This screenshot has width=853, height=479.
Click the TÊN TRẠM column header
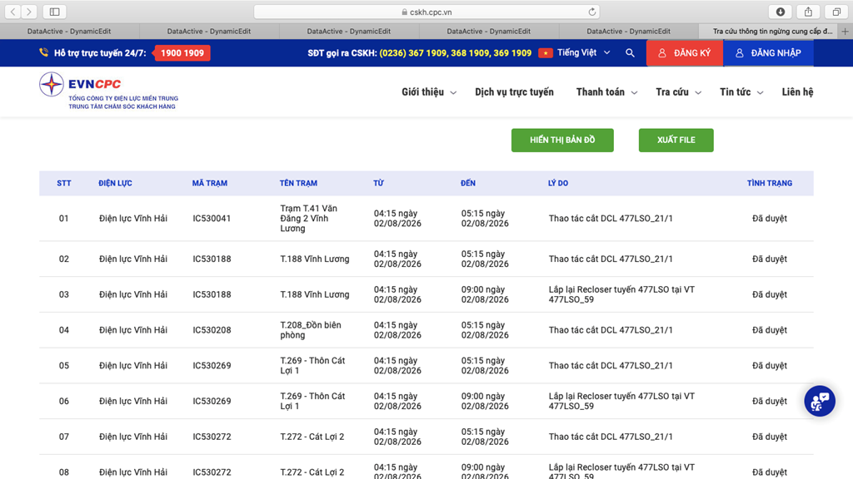[298, 183]
